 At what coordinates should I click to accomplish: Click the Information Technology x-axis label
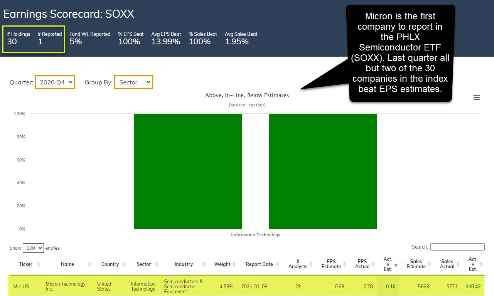(x=256, y=235)
